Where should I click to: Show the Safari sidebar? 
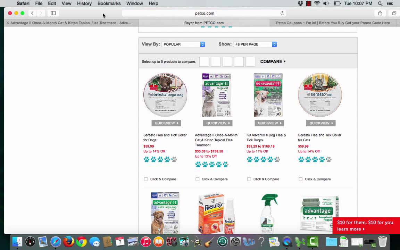[x=53, y=13]
